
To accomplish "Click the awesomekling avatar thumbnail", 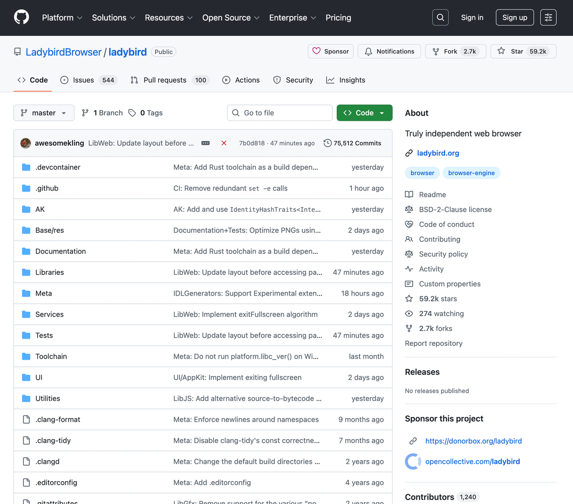I will (25, 143).
